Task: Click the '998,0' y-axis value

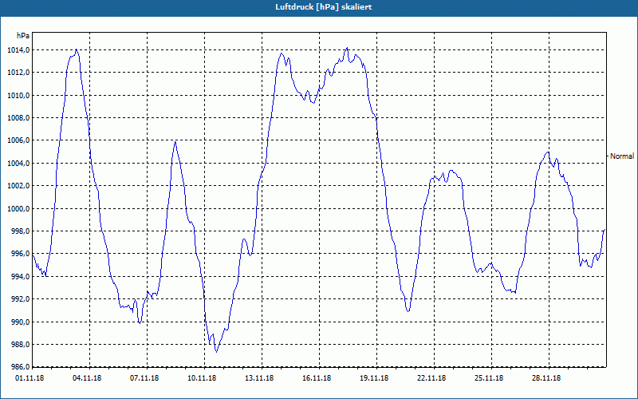Action: coord(19,231)
